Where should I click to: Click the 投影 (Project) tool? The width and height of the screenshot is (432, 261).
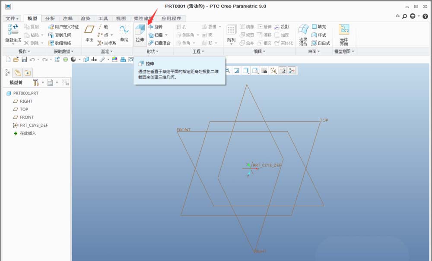click(x=282, y=27)
